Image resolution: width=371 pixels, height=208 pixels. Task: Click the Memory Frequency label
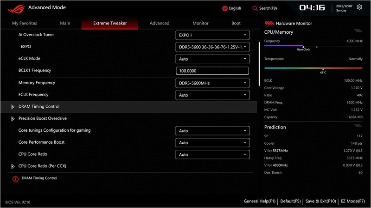click(x=37, y=83)
